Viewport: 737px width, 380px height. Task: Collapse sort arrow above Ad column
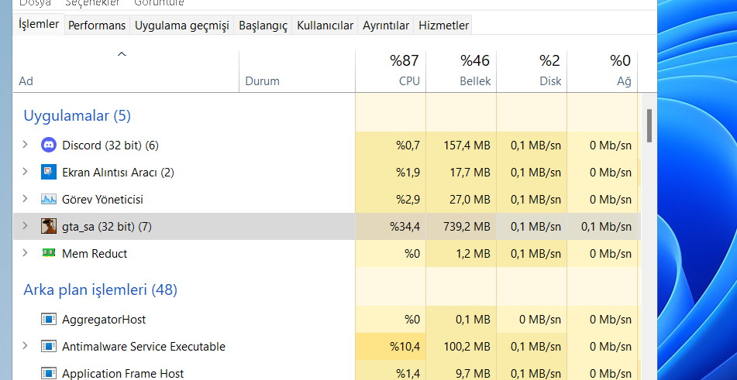click(x=122, y=54)
